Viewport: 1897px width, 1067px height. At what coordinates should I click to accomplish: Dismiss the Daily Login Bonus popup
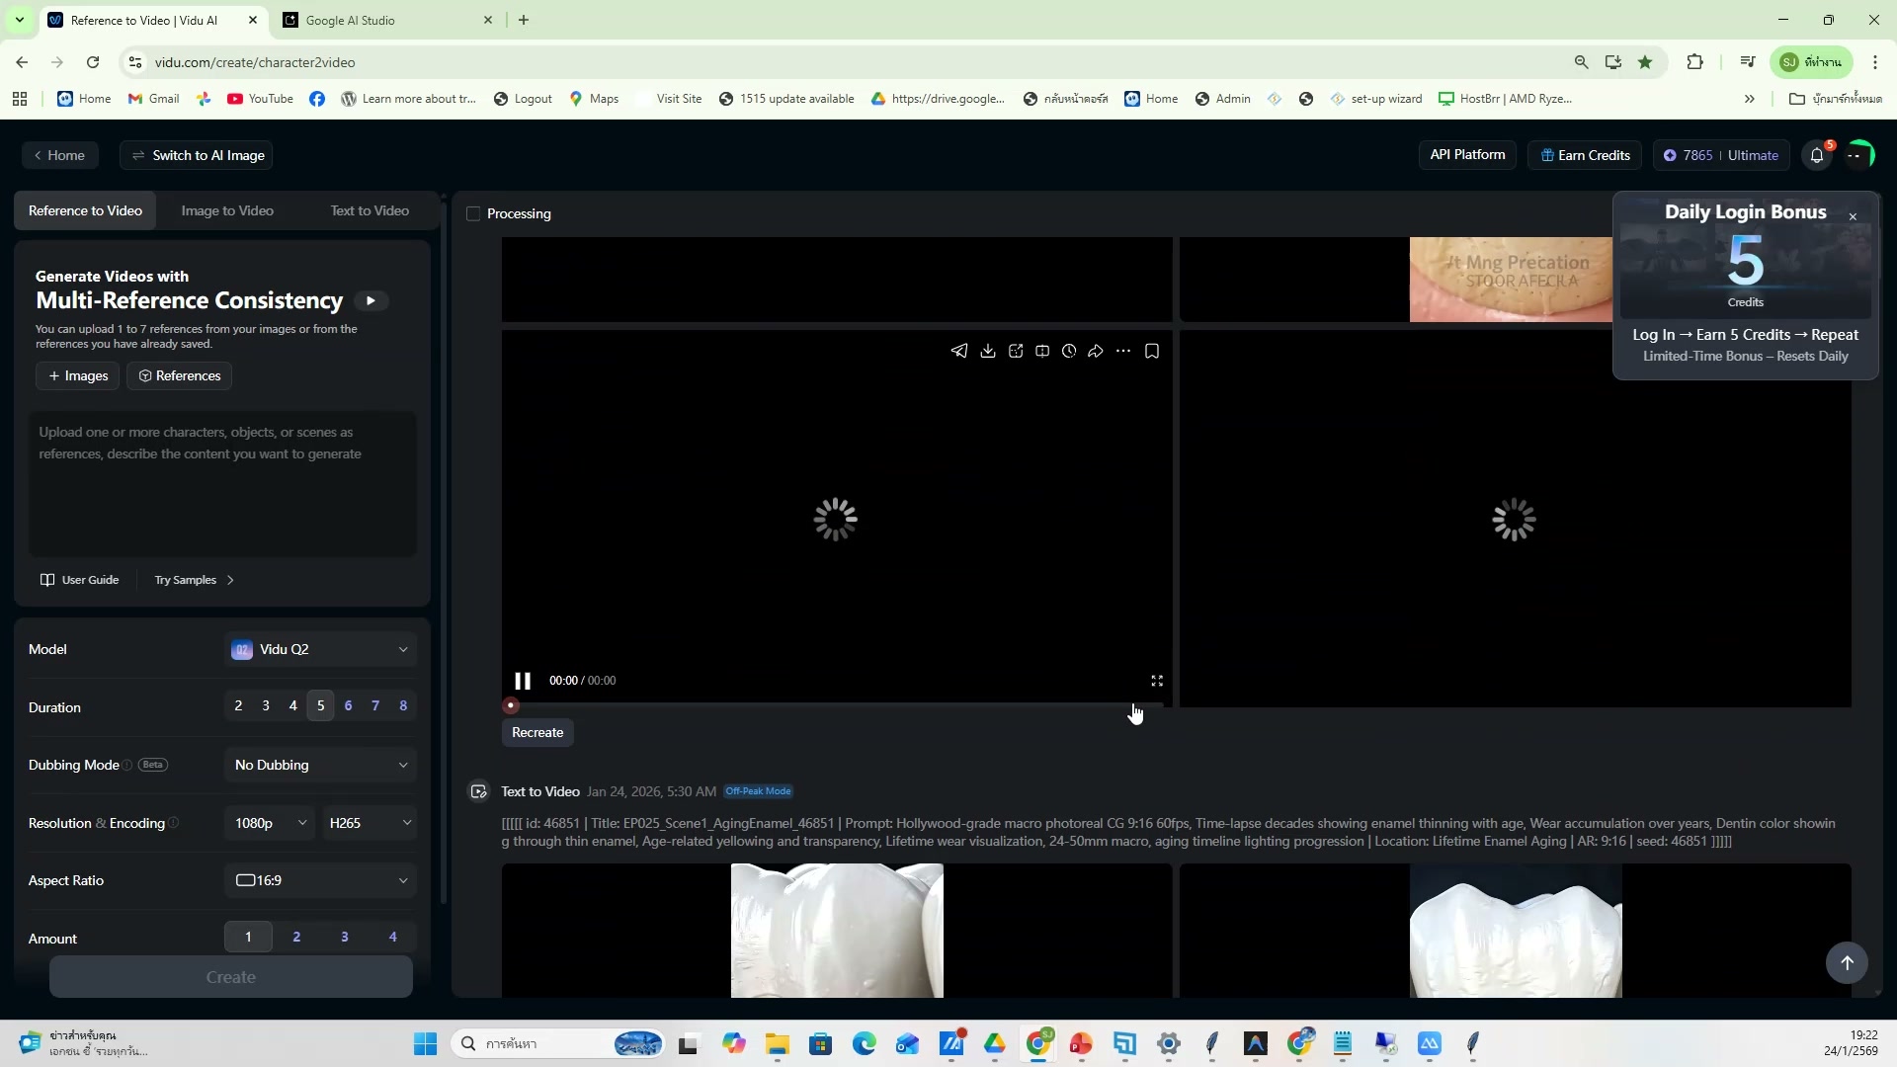(1853, 215)
